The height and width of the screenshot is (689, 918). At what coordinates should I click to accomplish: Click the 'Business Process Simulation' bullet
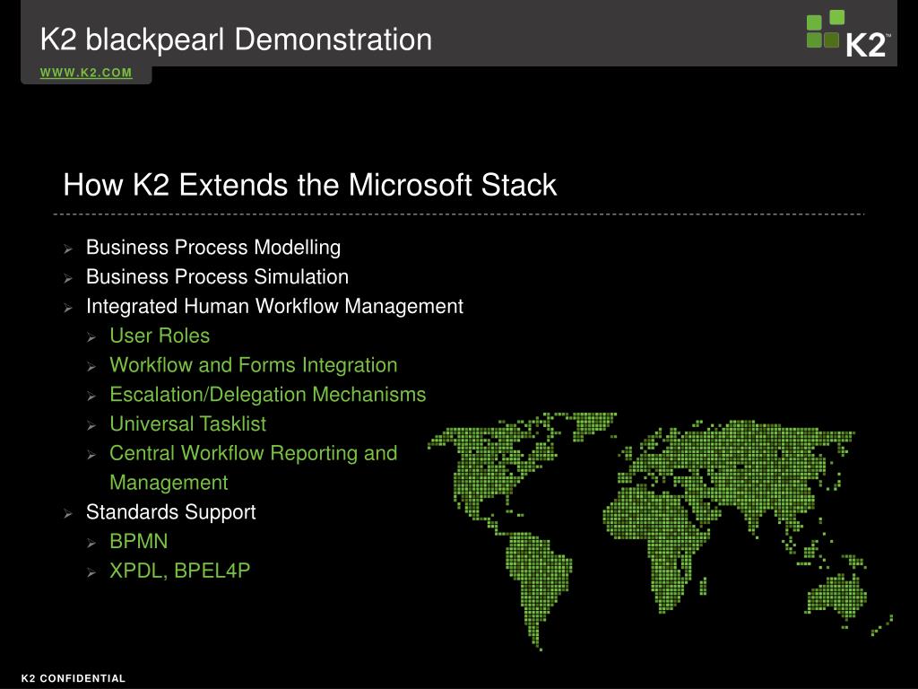point(217,276)
